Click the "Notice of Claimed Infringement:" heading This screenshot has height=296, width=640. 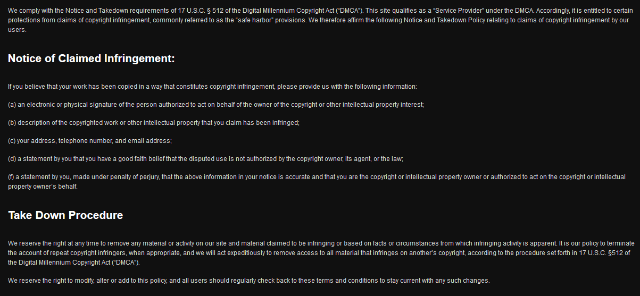(x=91, y=58)
